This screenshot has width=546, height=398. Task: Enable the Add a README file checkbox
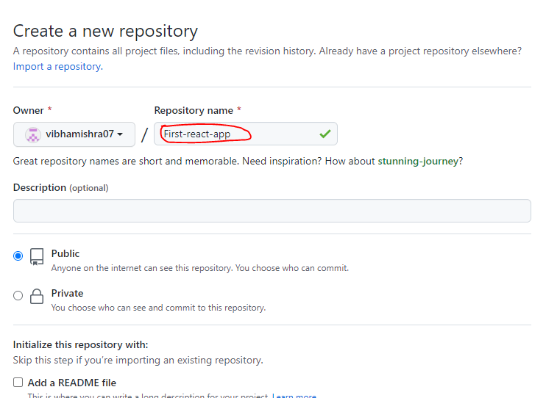[18, 383]
